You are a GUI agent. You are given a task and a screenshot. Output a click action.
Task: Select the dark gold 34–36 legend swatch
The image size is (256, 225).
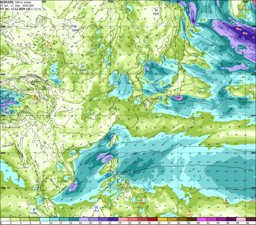[x=172, y=219]
